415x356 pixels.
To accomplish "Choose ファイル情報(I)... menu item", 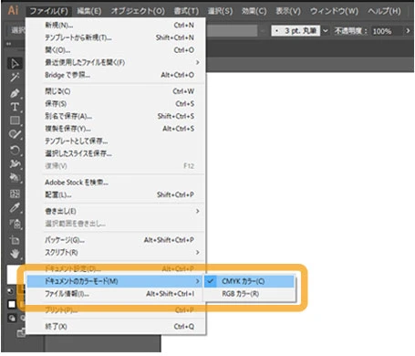I will tap(115, 294).
